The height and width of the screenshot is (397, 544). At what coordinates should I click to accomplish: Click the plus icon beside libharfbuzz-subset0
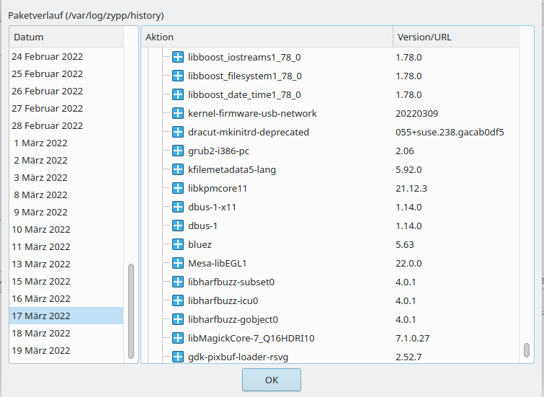tap(178, 282)
